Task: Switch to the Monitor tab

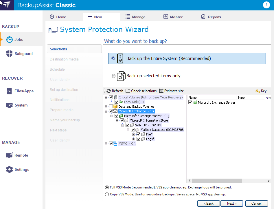Action: click(173, 17)
